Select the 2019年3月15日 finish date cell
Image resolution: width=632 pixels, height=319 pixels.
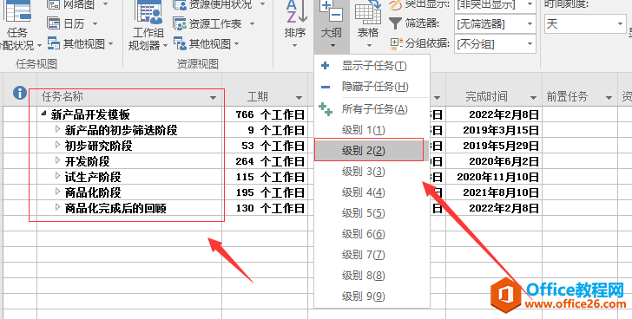tap(494, 130)
